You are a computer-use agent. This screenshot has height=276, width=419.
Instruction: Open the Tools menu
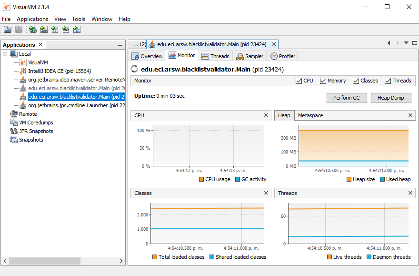pyautogui.click(x=79, y=19)
